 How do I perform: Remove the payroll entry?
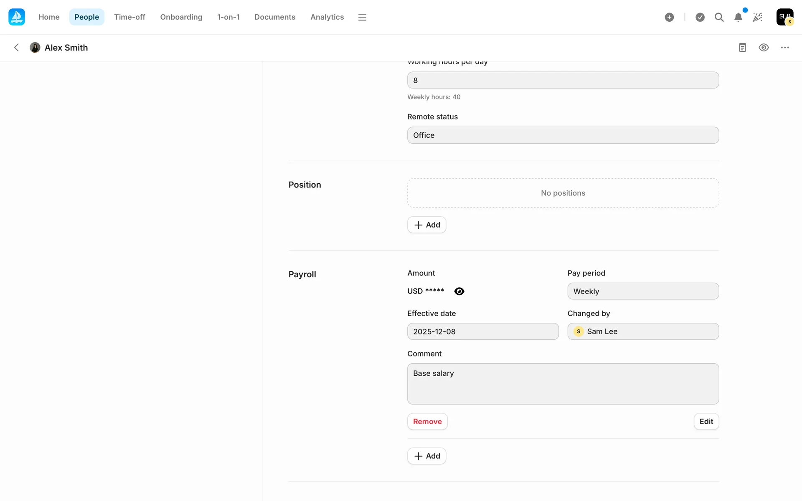[427, 422]
